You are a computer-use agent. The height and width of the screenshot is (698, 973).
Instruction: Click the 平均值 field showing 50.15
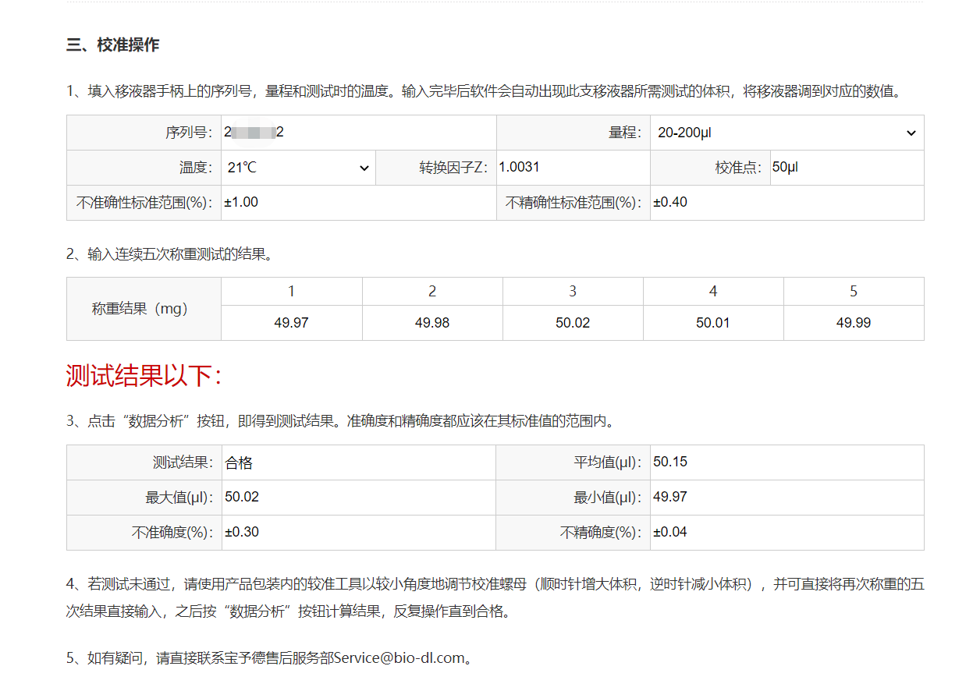[787, 462]
